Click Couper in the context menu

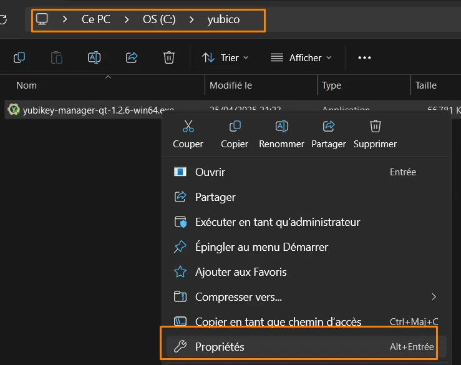[x=188, y=134]
